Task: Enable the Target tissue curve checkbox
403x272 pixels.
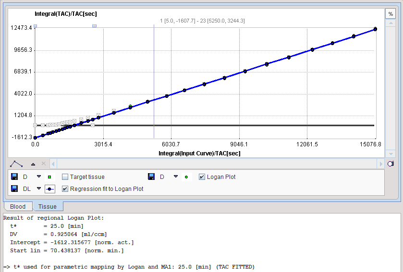Action: tap(65, 177)
